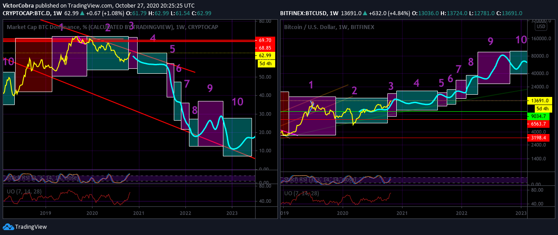Click the purple 1 annotation on BTCUSD chart
The image size is (558, 235).
pyautogui.click(x=311, y=84)
